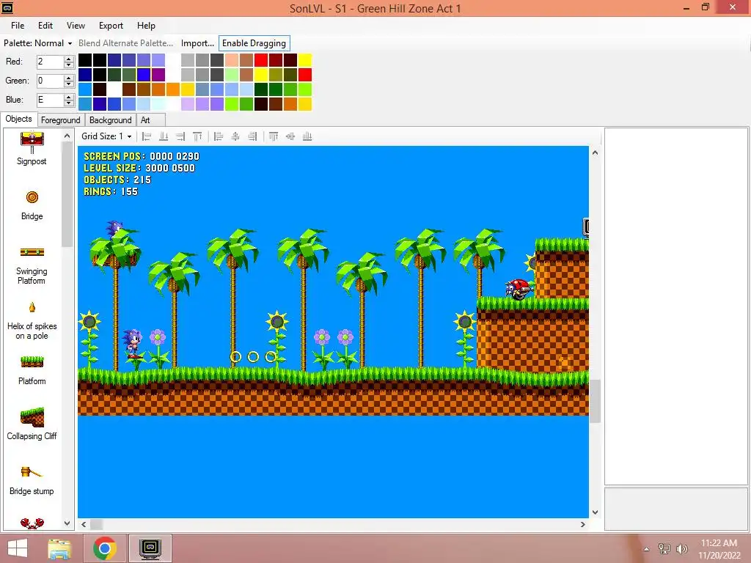Choose the Helix of spikes on a pole

[x=32, y=320]
